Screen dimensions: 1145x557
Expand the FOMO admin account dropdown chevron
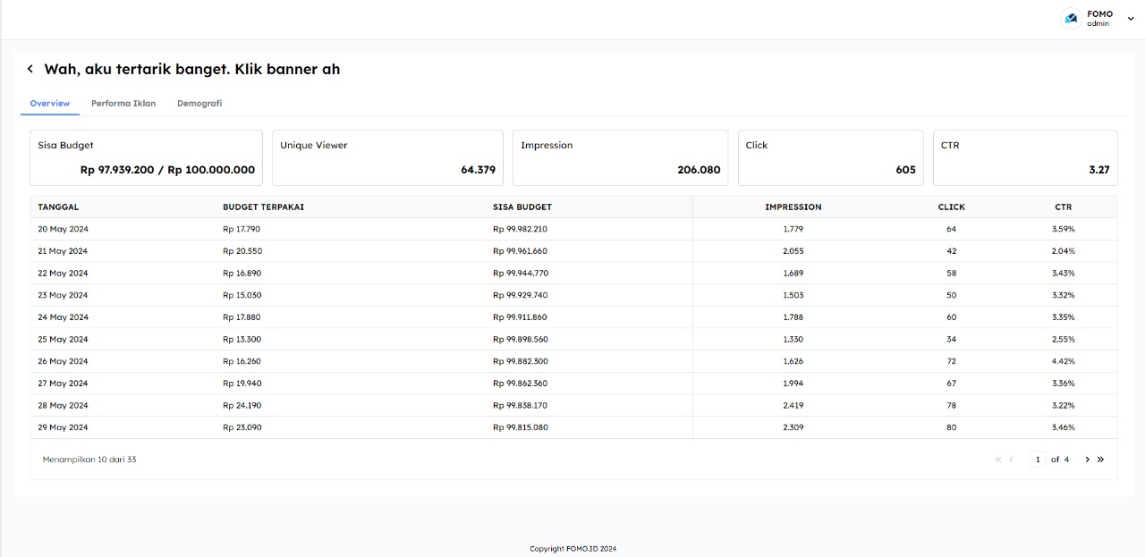1130,19
